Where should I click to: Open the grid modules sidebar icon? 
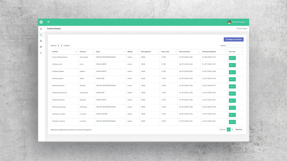(41, 41)
